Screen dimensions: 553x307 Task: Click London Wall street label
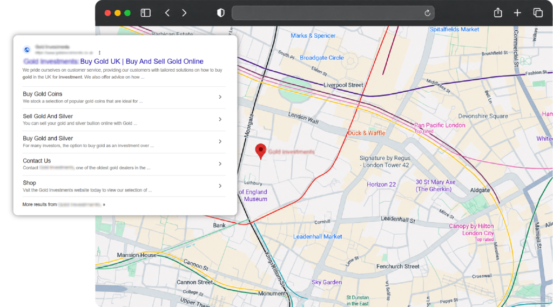point(304,118)
